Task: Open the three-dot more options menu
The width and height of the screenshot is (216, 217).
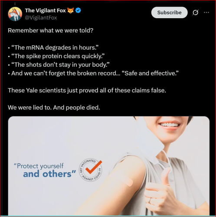Action: [206, 13]
